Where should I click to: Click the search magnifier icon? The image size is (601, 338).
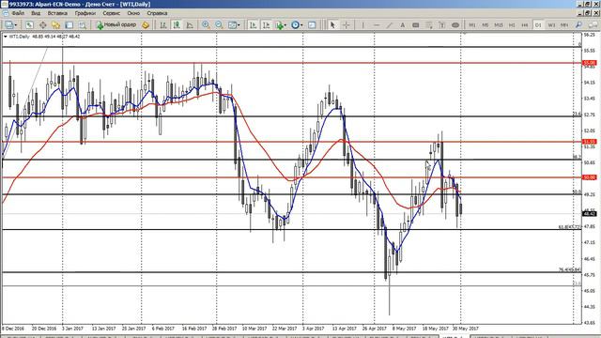point(578,25)
